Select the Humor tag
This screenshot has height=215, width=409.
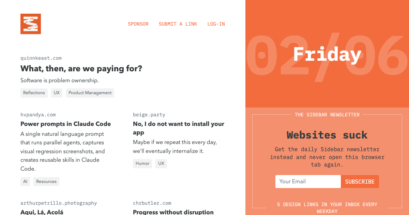(x=142, y=163)
